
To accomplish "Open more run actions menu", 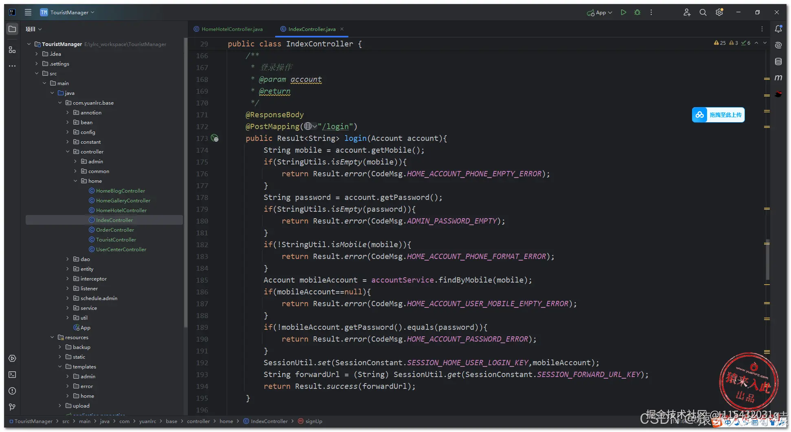I will click(x=651, y=12).
